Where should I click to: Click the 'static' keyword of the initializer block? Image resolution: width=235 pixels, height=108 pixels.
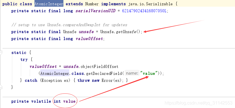[x=19, y=53]
